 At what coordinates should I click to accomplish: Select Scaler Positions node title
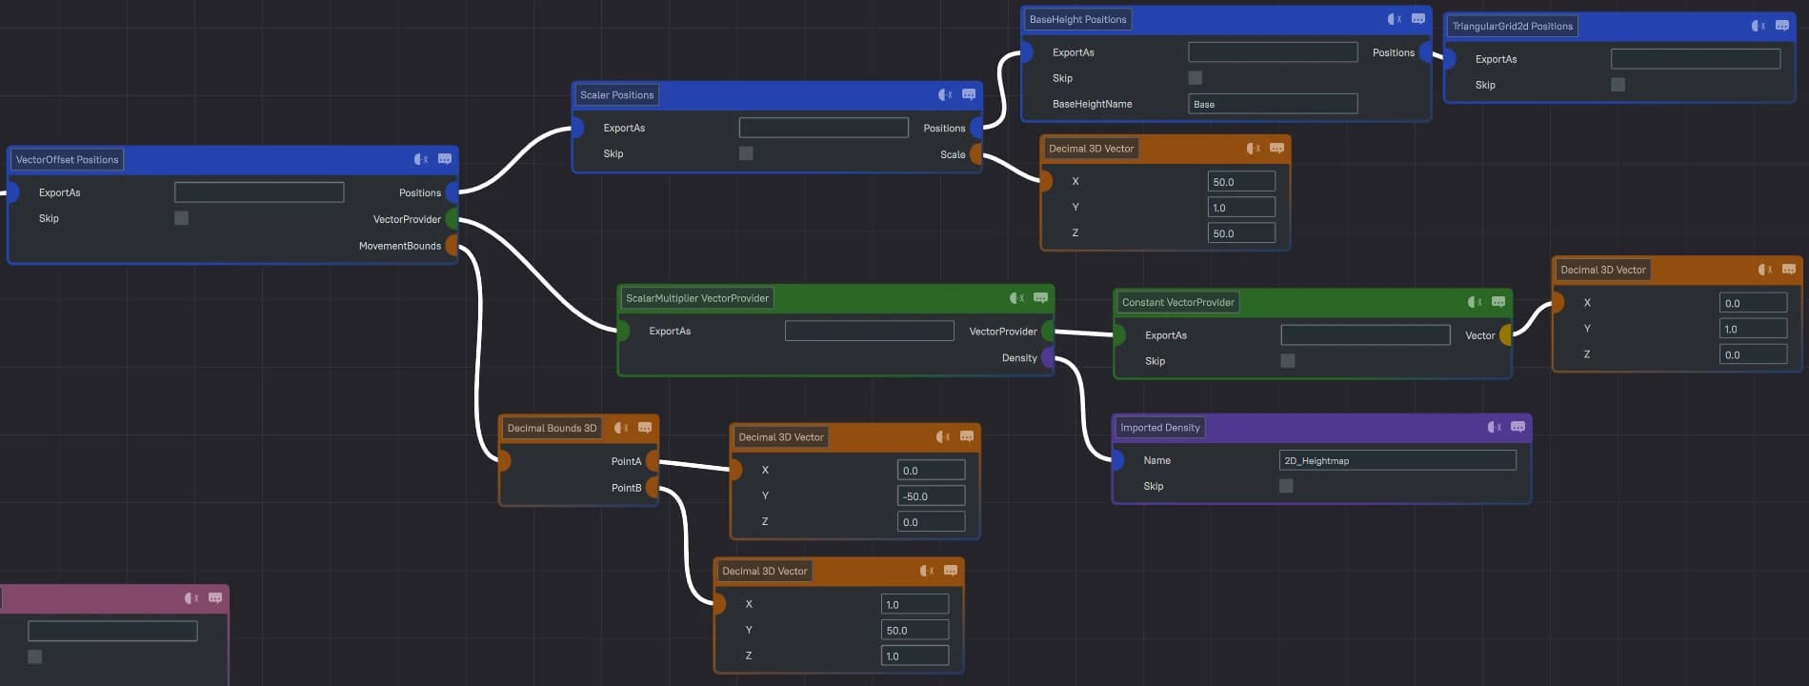[617, 95]
